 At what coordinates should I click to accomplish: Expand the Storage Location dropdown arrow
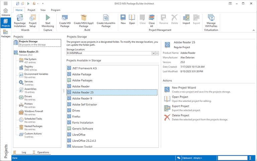153,53
